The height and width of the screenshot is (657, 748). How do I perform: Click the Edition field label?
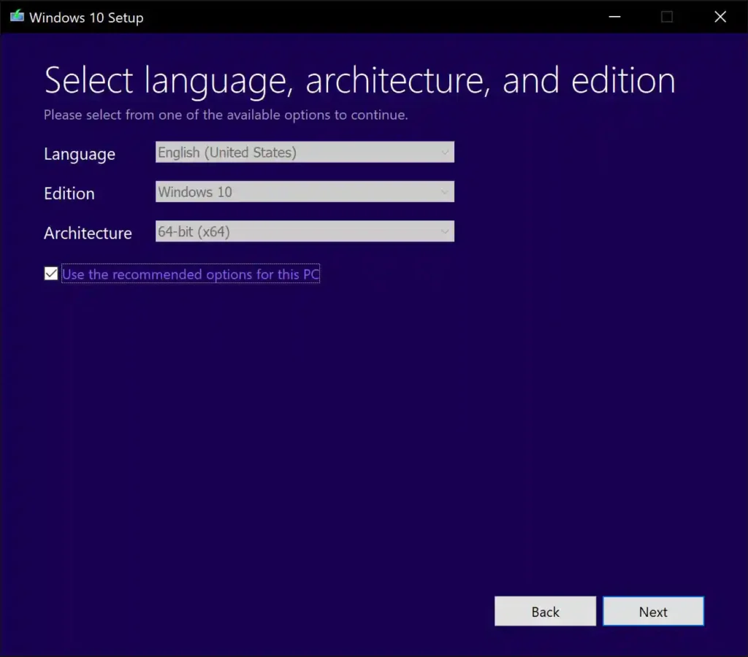tap(69, 193)
